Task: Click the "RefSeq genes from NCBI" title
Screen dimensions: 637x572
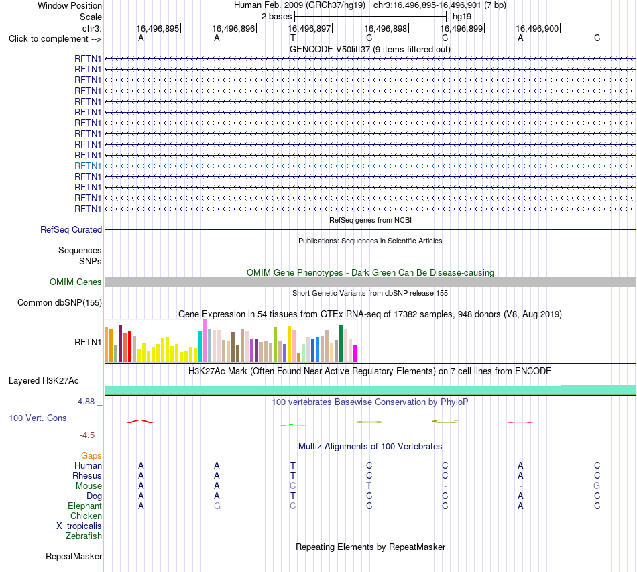Action: 370,220
